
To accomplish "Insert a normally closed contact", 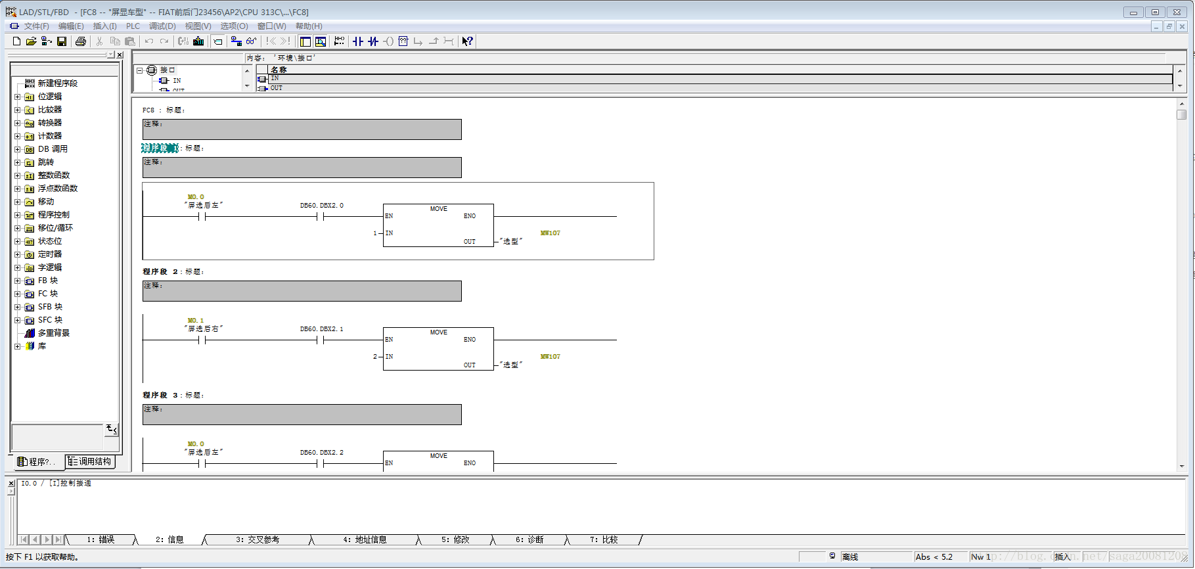I will [x=373, y=41].
